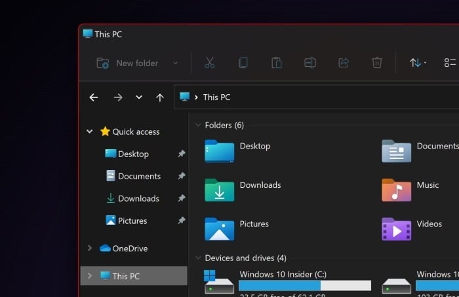Collapse the Quick access tree node

90,131
